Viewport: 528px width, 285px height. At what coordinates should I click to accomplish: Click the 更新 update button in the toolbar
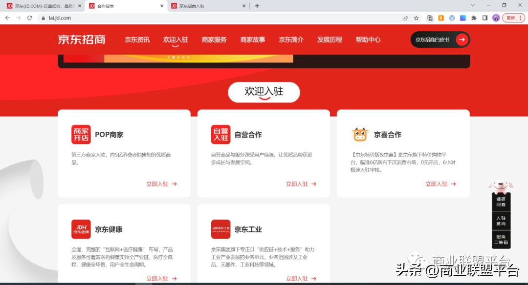click(511, 18)
